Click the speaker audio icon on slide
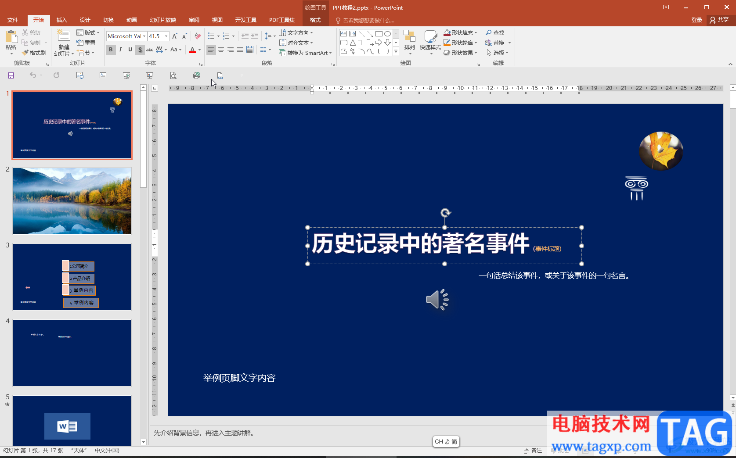736x458 pixels. 437,300
